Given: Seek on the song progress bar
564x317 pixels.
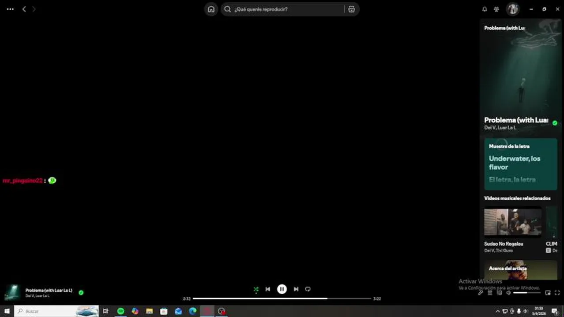Looking at the screenshot, I should pos(282,299).
